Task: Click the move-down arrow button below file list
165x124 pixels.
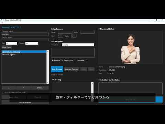Action: [x=23, y=88]
